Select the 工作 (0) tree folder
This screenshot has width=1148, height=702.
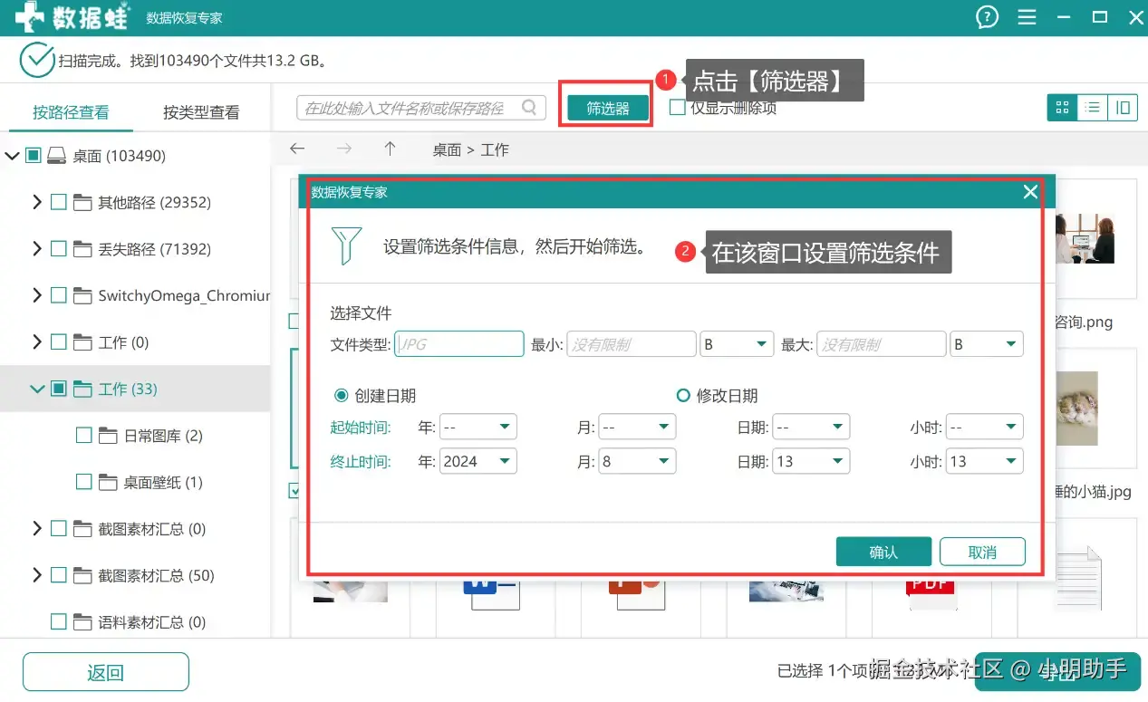point(123,342)
